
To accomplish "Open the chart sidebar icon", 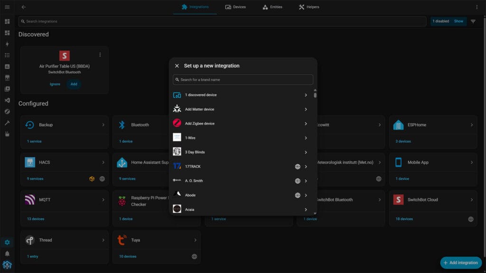I will point(7,66).
